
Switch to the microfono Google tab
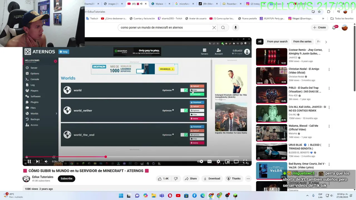pyautogui.click(x=186, y=4)
